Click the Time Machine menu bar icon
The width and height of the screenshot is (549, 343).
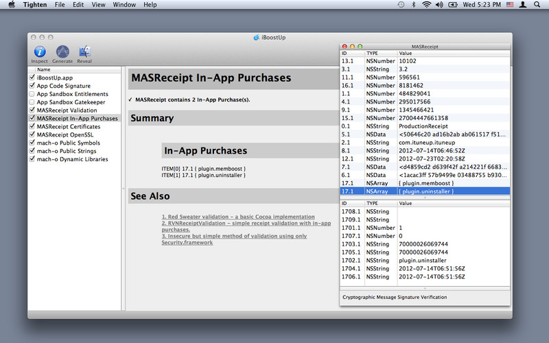pos(401,5)
